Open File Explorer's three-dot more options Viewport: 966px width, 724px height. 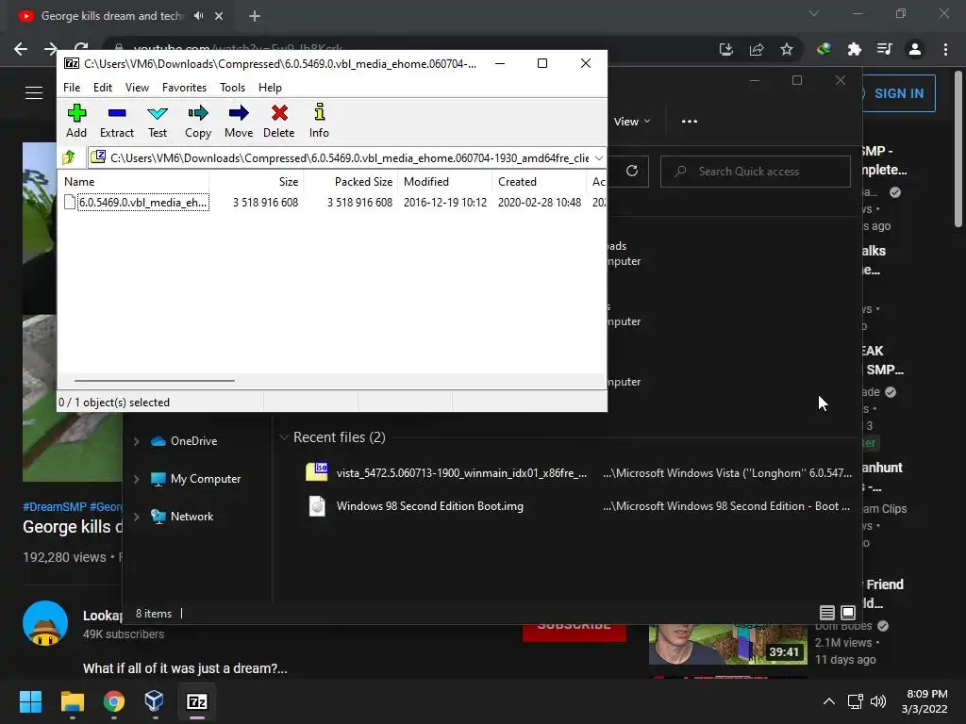pyautogui.click(x=690, y=122)
